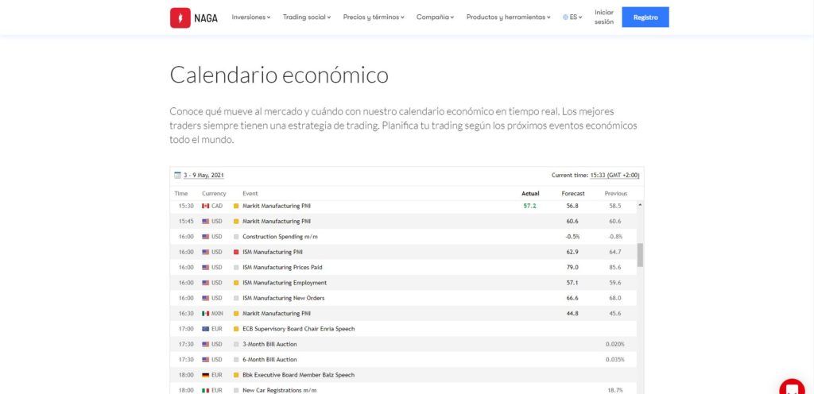Open the 6-Month Bill Auction event

coord(269,360)
